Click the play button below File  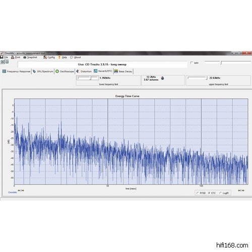[x=7, y=62]
